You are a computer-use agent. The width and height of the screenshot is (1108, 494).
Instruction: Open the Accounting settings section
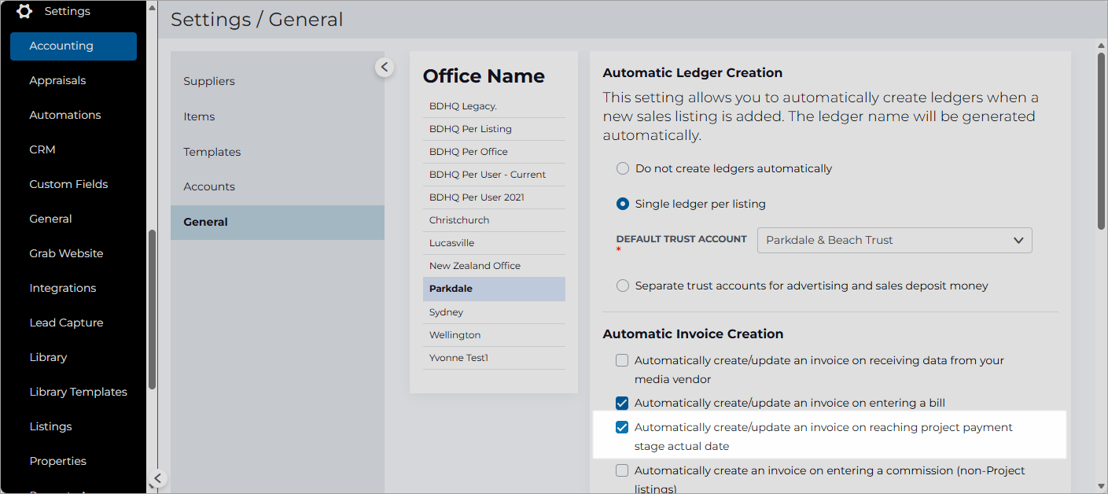click(73, 46)
